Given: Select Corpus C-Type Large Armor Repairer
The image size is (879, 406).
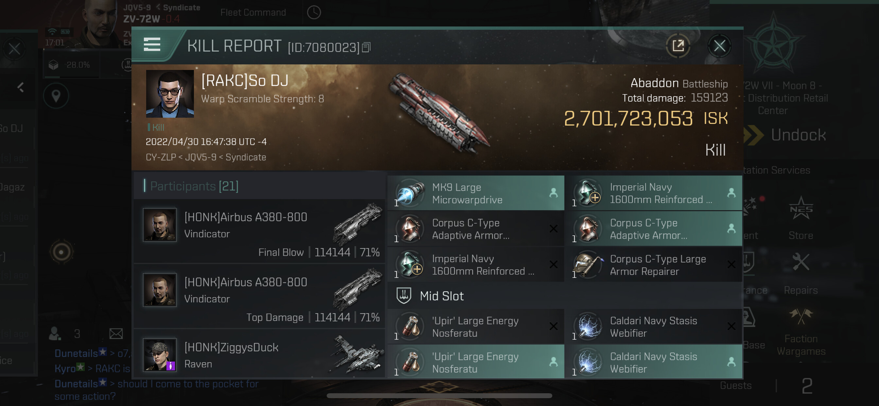Looking at the screenshot, I should (x=653, y=265).
